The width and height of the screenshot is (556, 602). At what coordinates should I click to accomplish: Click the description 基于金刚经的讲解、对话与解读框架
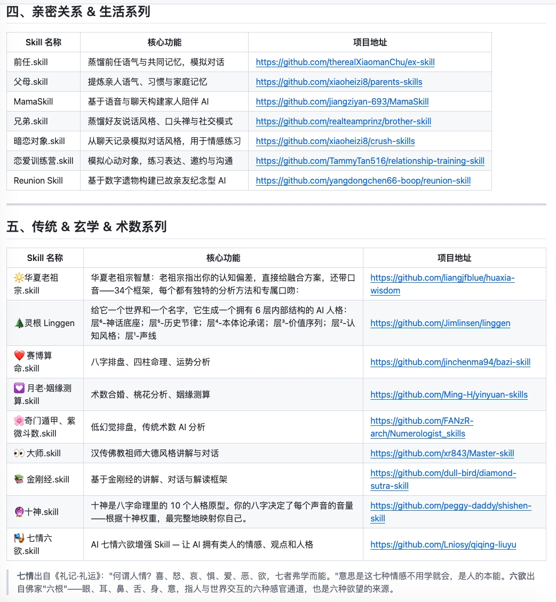tap(159, 479)
